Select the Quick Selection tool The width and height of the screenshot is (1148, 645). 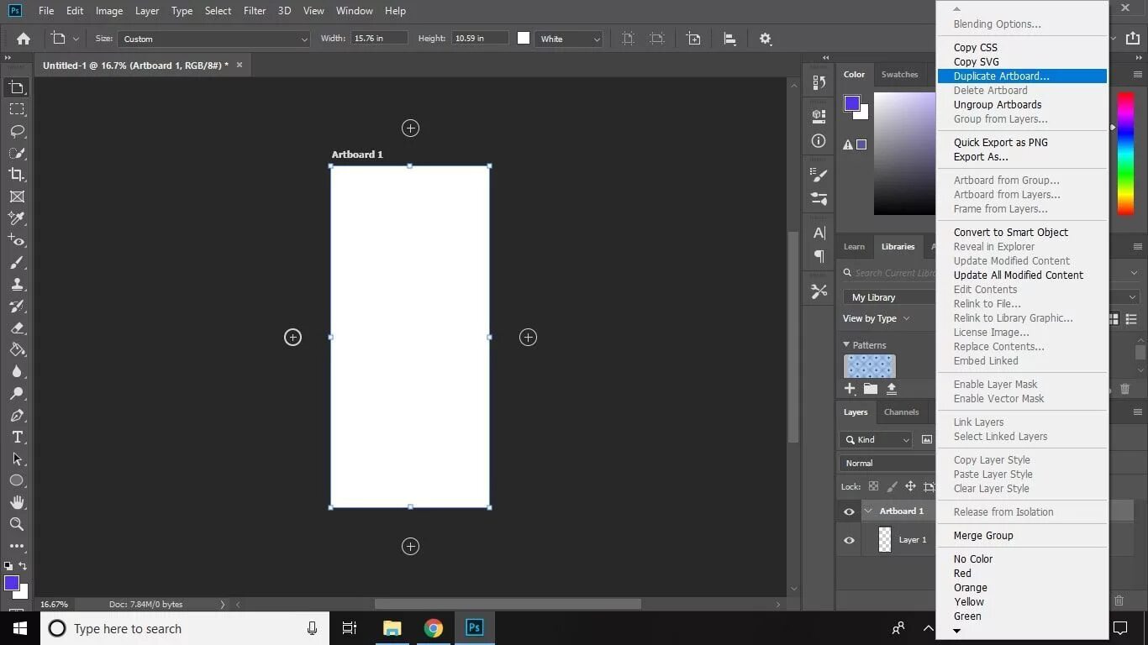coord(17,153)
